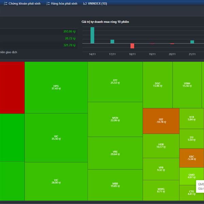Screen dimensions: 204x204
Task: Click the orange KBC -5.34 tỷ tile
Action: click(x=191, y=158)
